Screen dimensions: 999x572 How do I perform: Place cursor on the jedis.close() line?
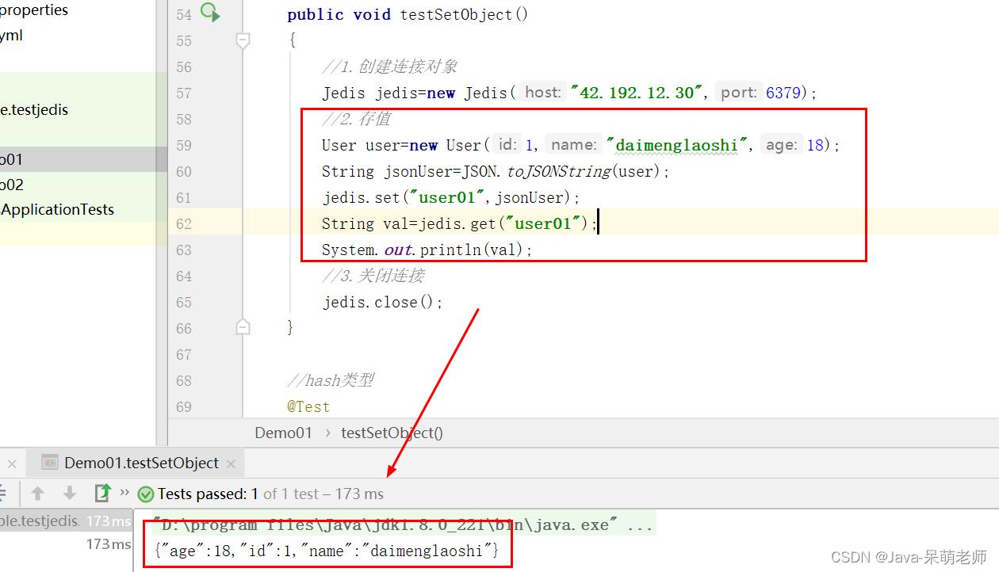pos(382,302)
